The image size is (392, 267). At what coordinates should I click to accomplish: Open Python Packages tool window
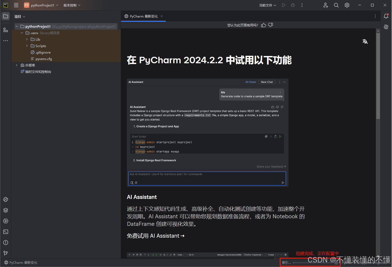[6, 199]
